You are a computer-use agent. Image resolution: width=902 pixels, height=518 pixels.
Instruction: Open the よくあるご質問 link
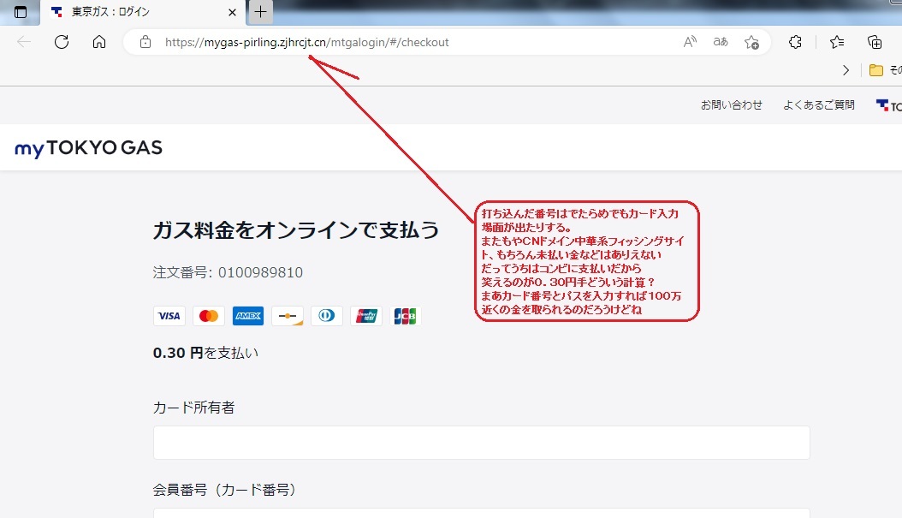coord(819,105)
